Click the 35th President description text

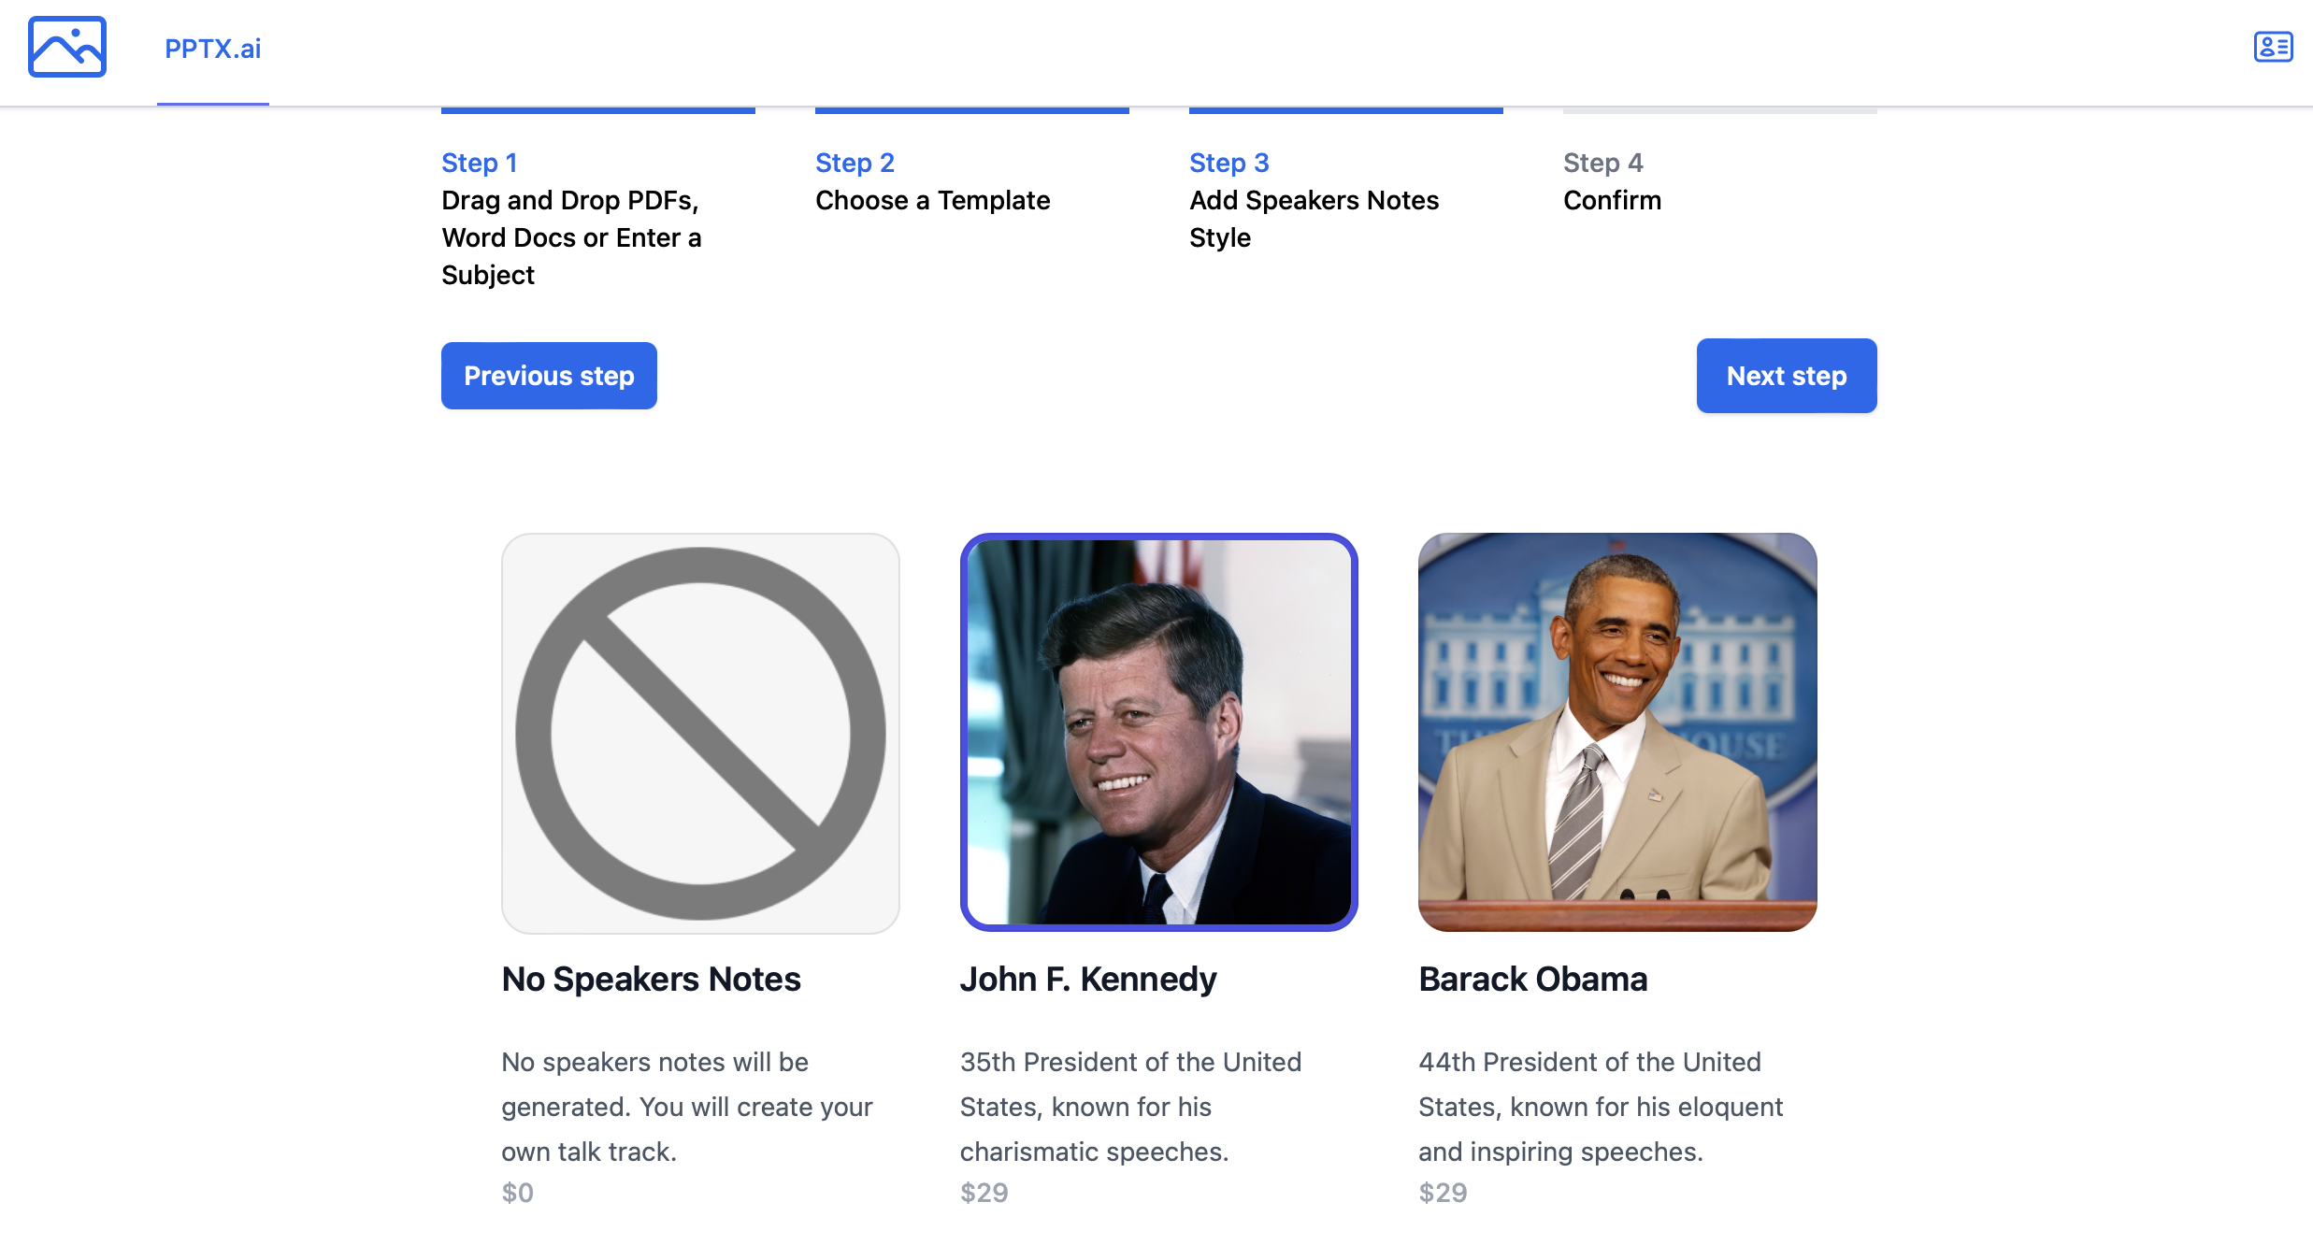[x=1130, y=1107]
